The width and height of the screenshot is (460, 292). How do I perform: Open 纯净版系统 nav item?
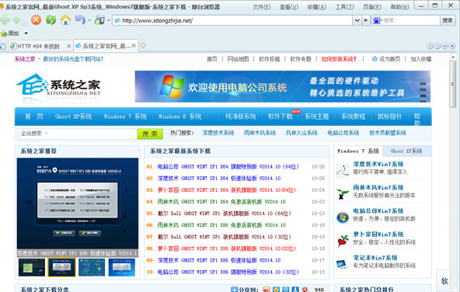pyautogui.click(x=241, y=116)
